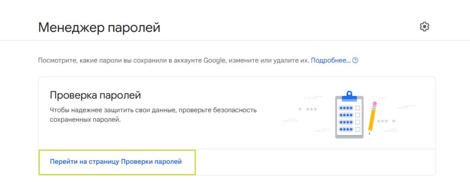
Task: Click the Проверка паролей card title
Action: coord(95,95)
